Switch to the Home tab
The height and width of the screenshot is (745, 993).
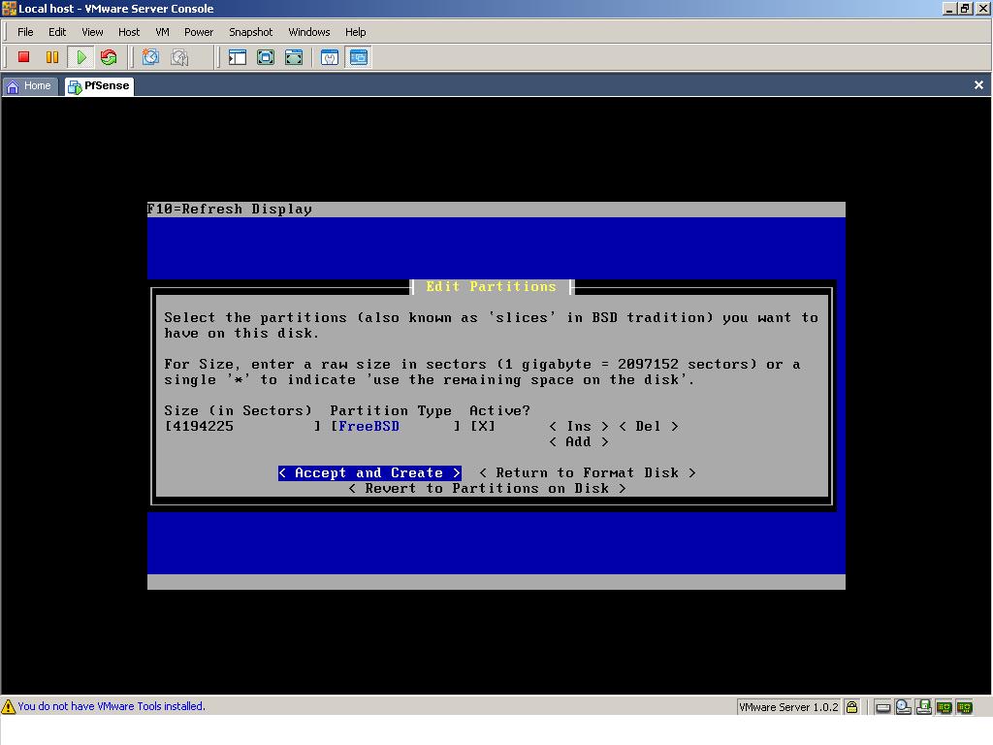[29, 86]
